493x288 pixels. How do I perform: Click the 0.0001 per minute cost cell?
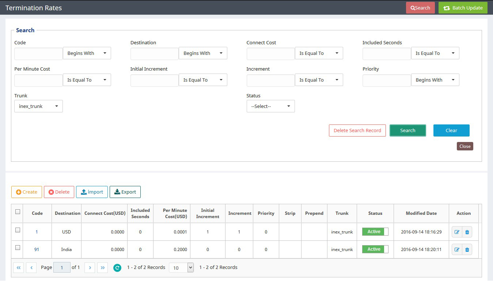point(172,232)
